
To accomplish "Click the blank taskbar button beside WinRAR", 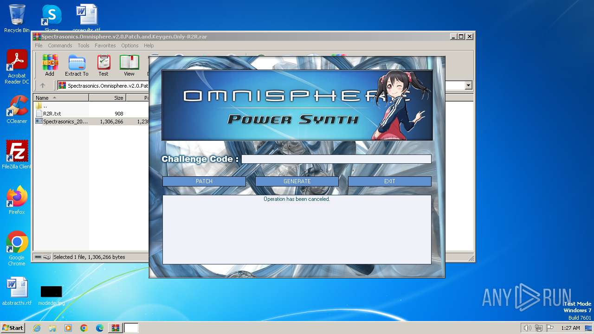I will [131, 328].
